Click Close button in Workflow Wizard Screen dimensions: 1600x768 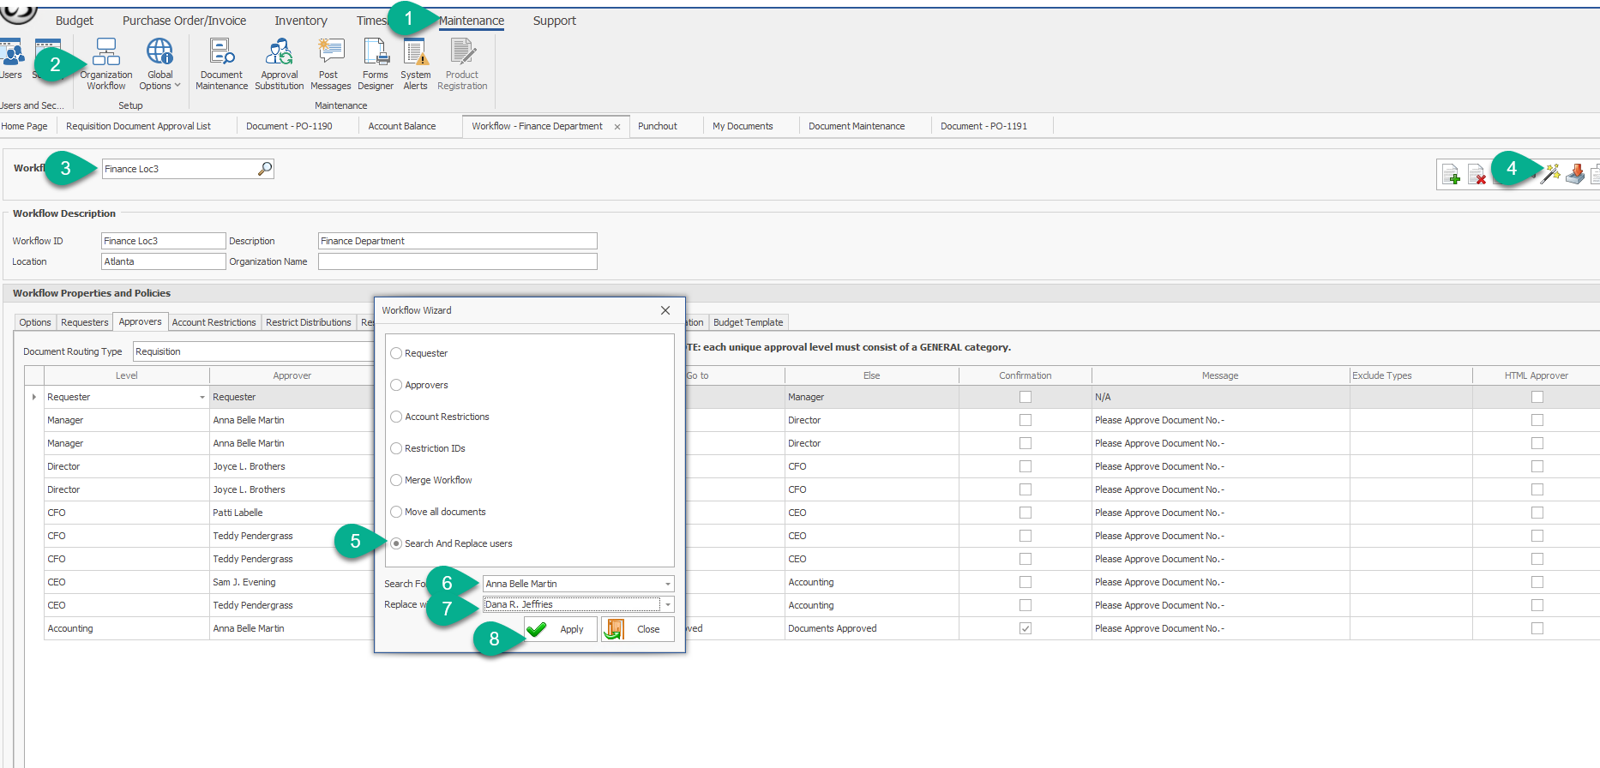[638, 629]
